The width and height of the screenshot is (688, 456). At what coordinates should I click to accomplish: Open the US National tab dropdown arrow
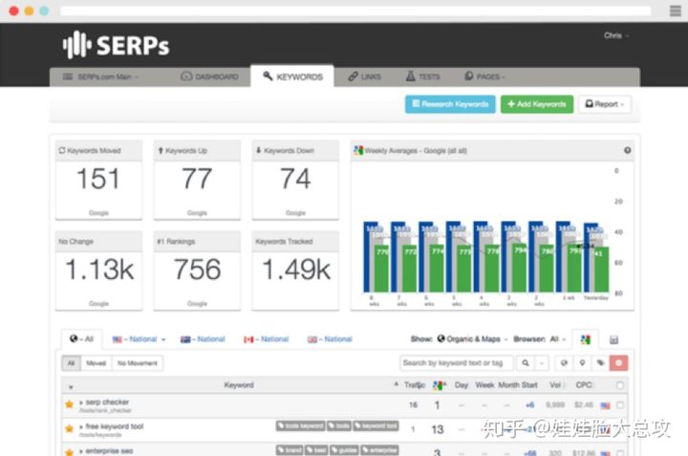point(163,339)
